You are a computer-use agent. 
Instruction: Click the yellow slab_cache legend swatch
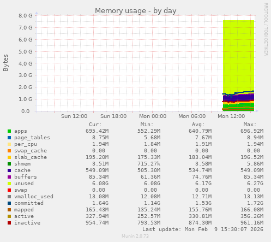click(x=9, y=157)
